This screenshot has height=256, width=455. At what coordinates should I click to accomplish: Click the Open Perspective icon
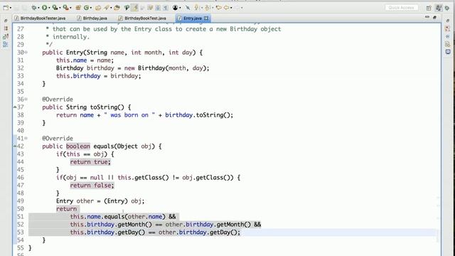coord(429,8)
